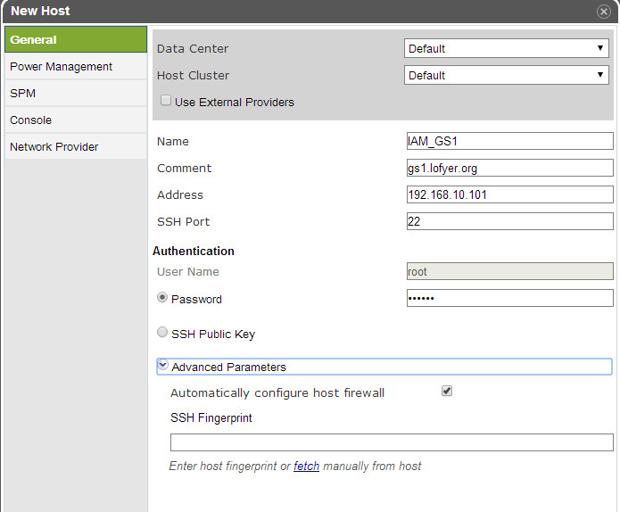Close the New Host dialog
Screen dimensions: 620x512
(603, 12)
